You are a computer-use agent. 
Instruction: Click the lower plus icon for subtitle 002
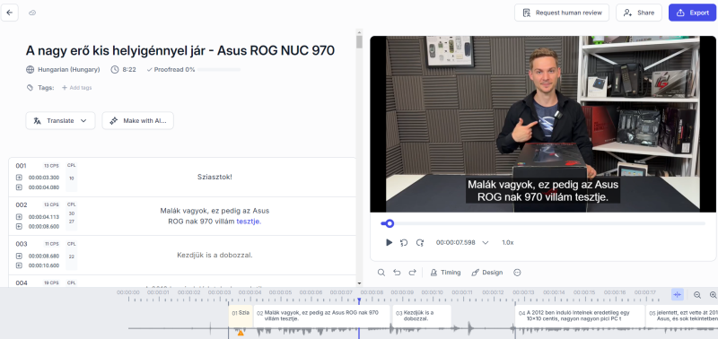[19, 227]
